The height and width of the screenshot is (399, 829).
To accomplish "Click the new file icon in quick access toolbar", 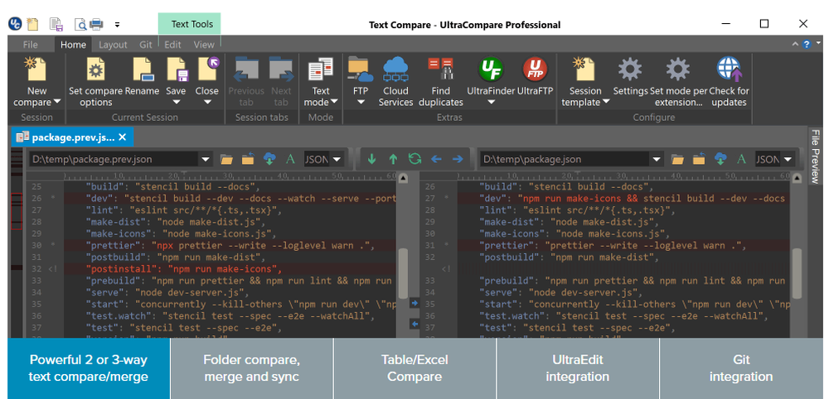I will tap(33, 24).
